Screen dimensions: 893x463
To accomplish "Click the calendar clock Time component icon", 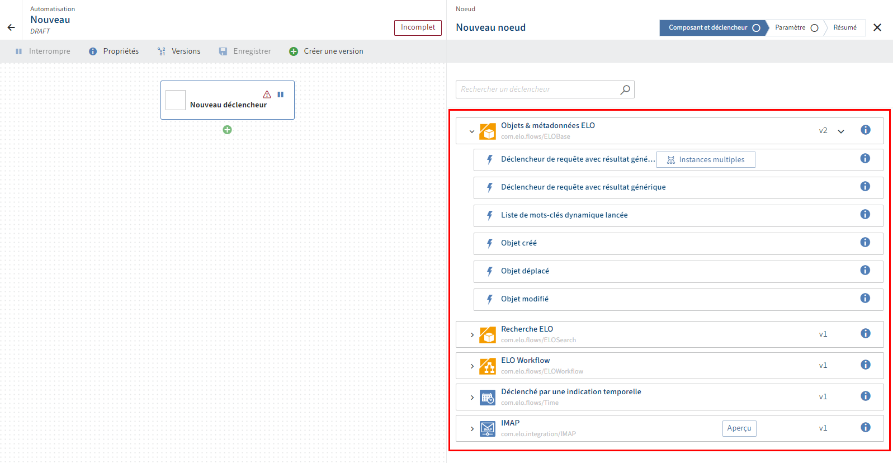I will pos(488,398).
